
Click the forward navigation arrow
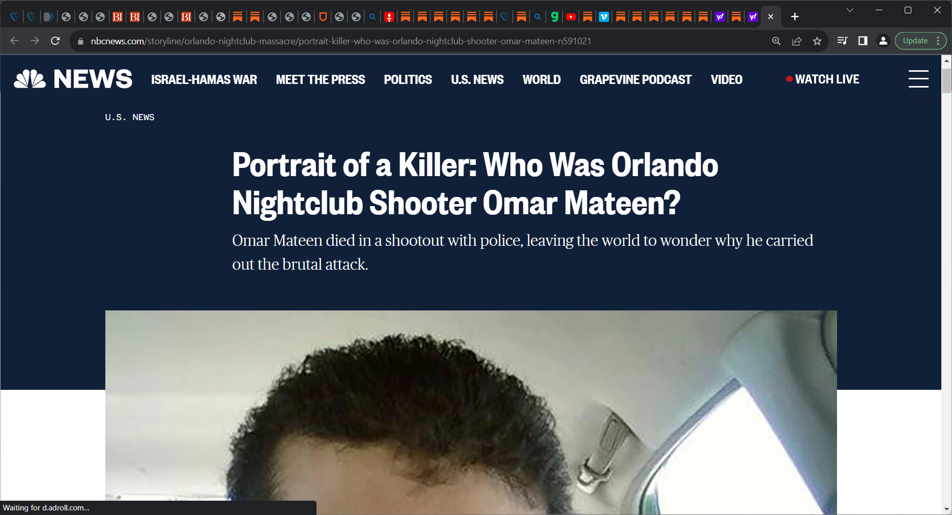coord(35,41)
